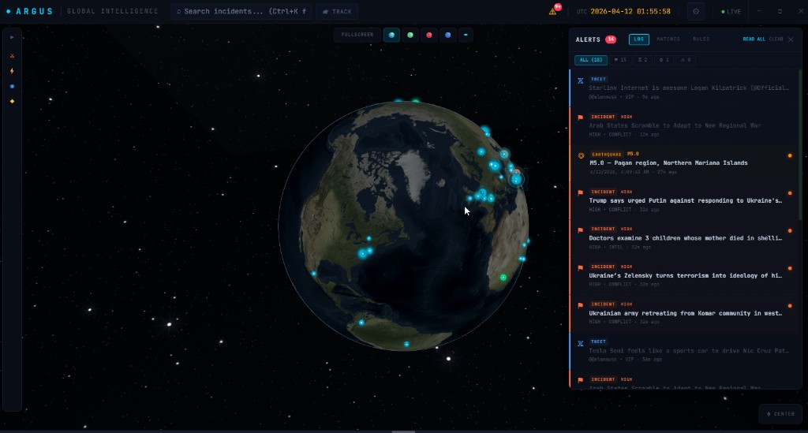
Task: Open Trump says urged Putin incident
Action: pos(683,201)
